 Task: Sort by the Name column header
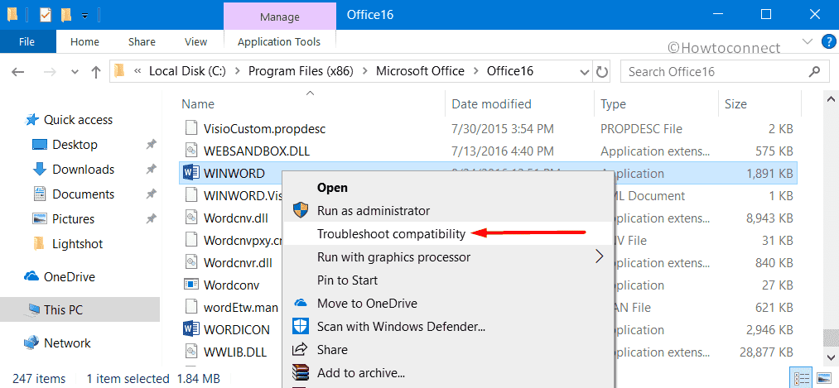tap(197, 103)
